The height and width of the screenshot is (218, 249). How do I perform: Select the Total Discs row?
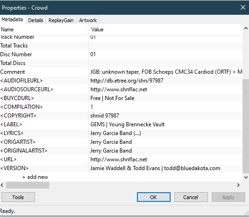click(121, 63)
